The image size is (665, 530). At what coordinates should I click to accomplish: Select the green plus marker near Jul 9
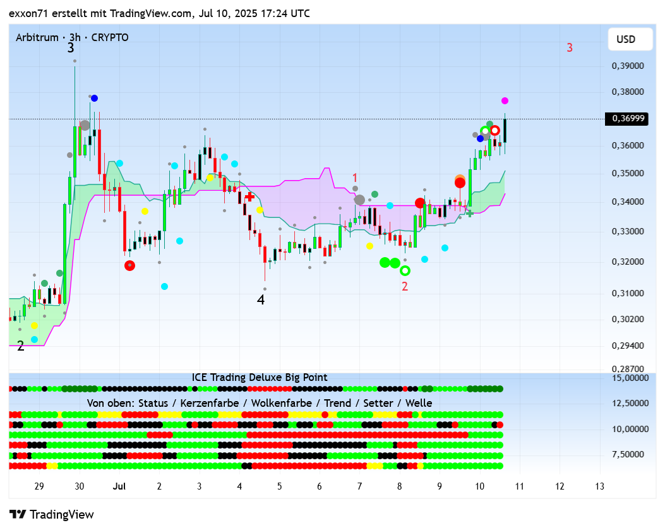click(470, 214)
